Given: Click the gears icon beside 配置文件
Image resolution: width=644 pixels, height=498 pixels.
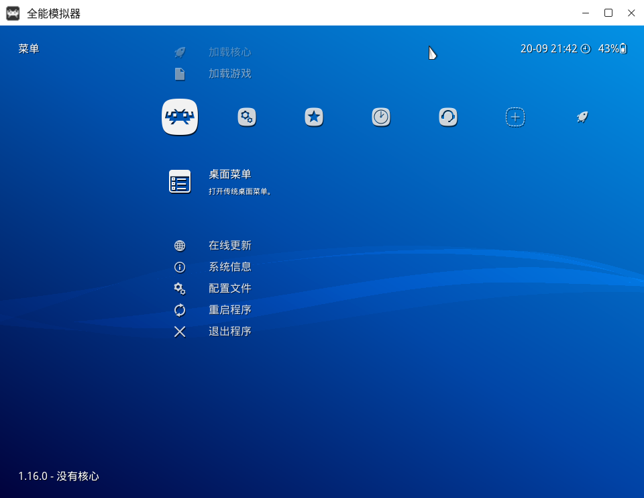Looking at the screenshot, I should pos(179,288).
